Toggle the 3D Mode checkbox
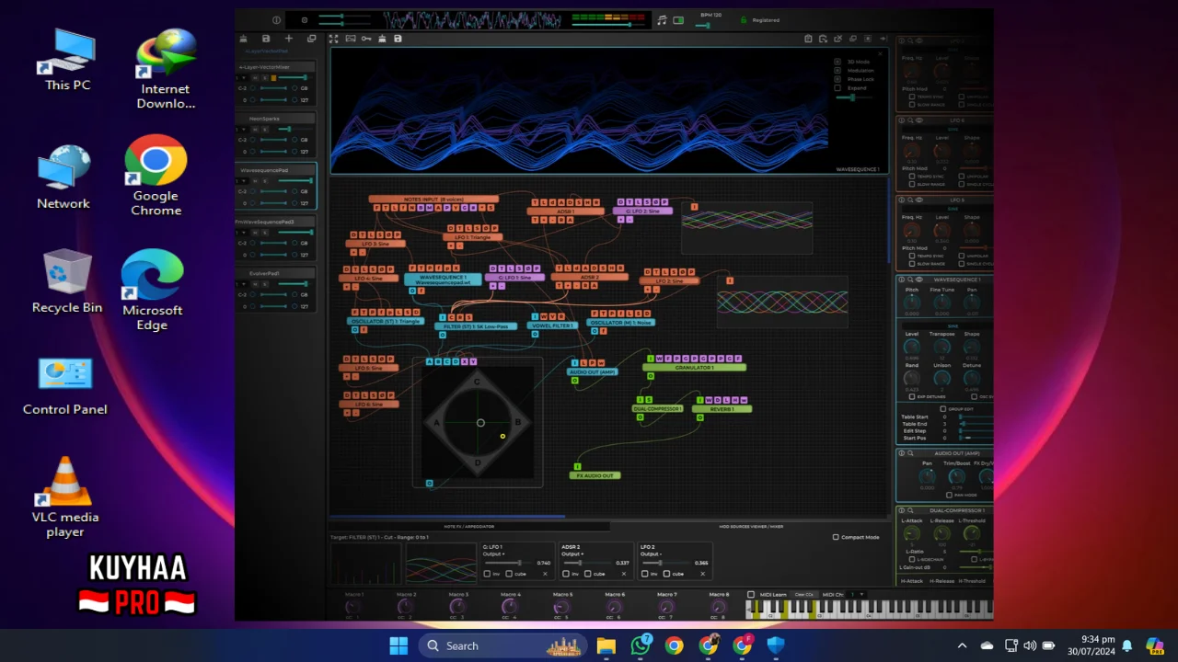1178x662 pixels. click(837, 62)
